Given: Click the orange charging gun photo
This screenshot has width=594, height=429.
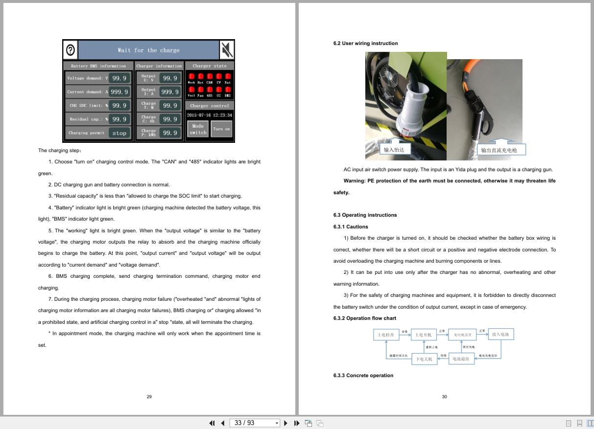Looking at the screenshot, I should click(x=485, y=110).
